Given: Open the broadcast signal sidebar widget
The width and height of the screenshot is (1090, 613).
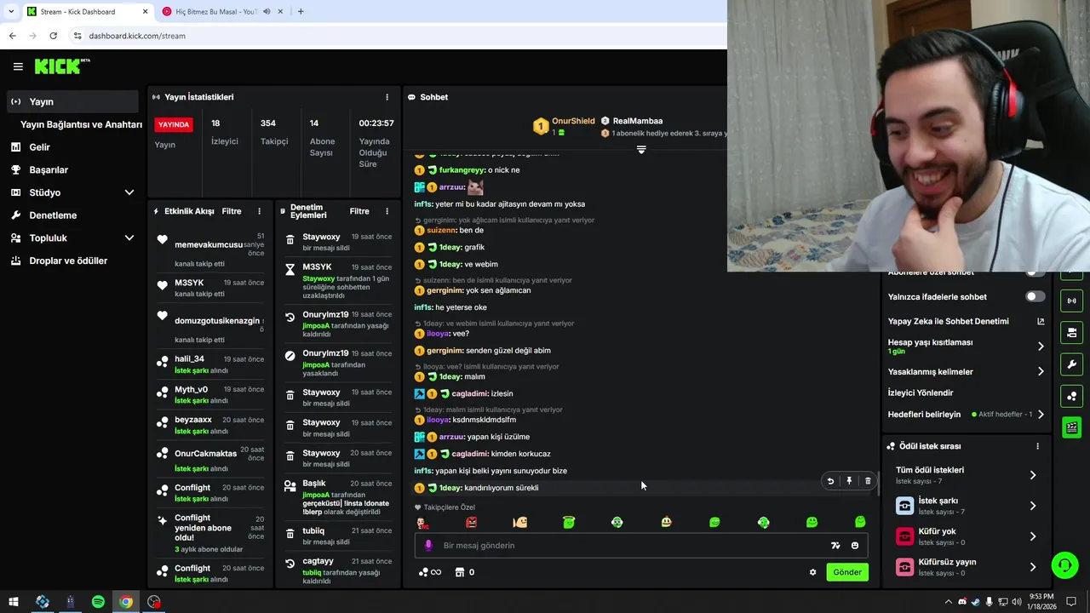Looking at the screenshot, I should click(1072, 301).
